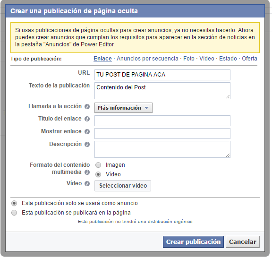The width and height of the screenshot is (272, 259).
Task: Choose 'se publicará en la página' option
Action: click(14, 213)
